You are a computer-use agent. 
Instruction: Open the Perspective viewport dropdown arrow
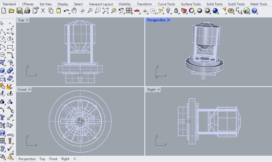(169, 20)
